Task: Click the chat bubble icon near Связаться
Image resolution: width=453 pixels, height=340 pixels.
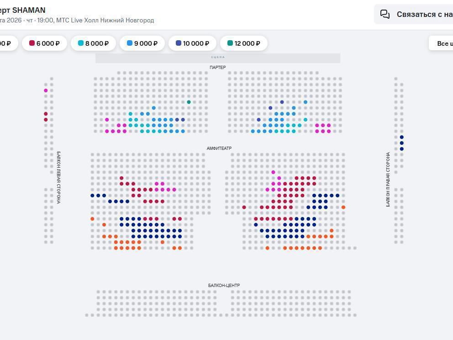Action: coord(385,14)
